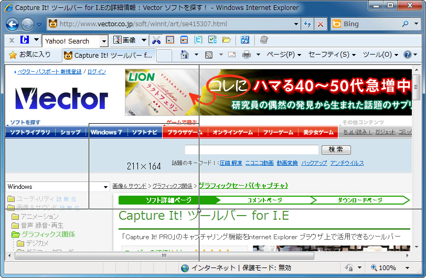The height and width of the screenshot is (278, 426).
Task: Open the ニコニコ動画 keyword link
Action: (x=260, y=163)
